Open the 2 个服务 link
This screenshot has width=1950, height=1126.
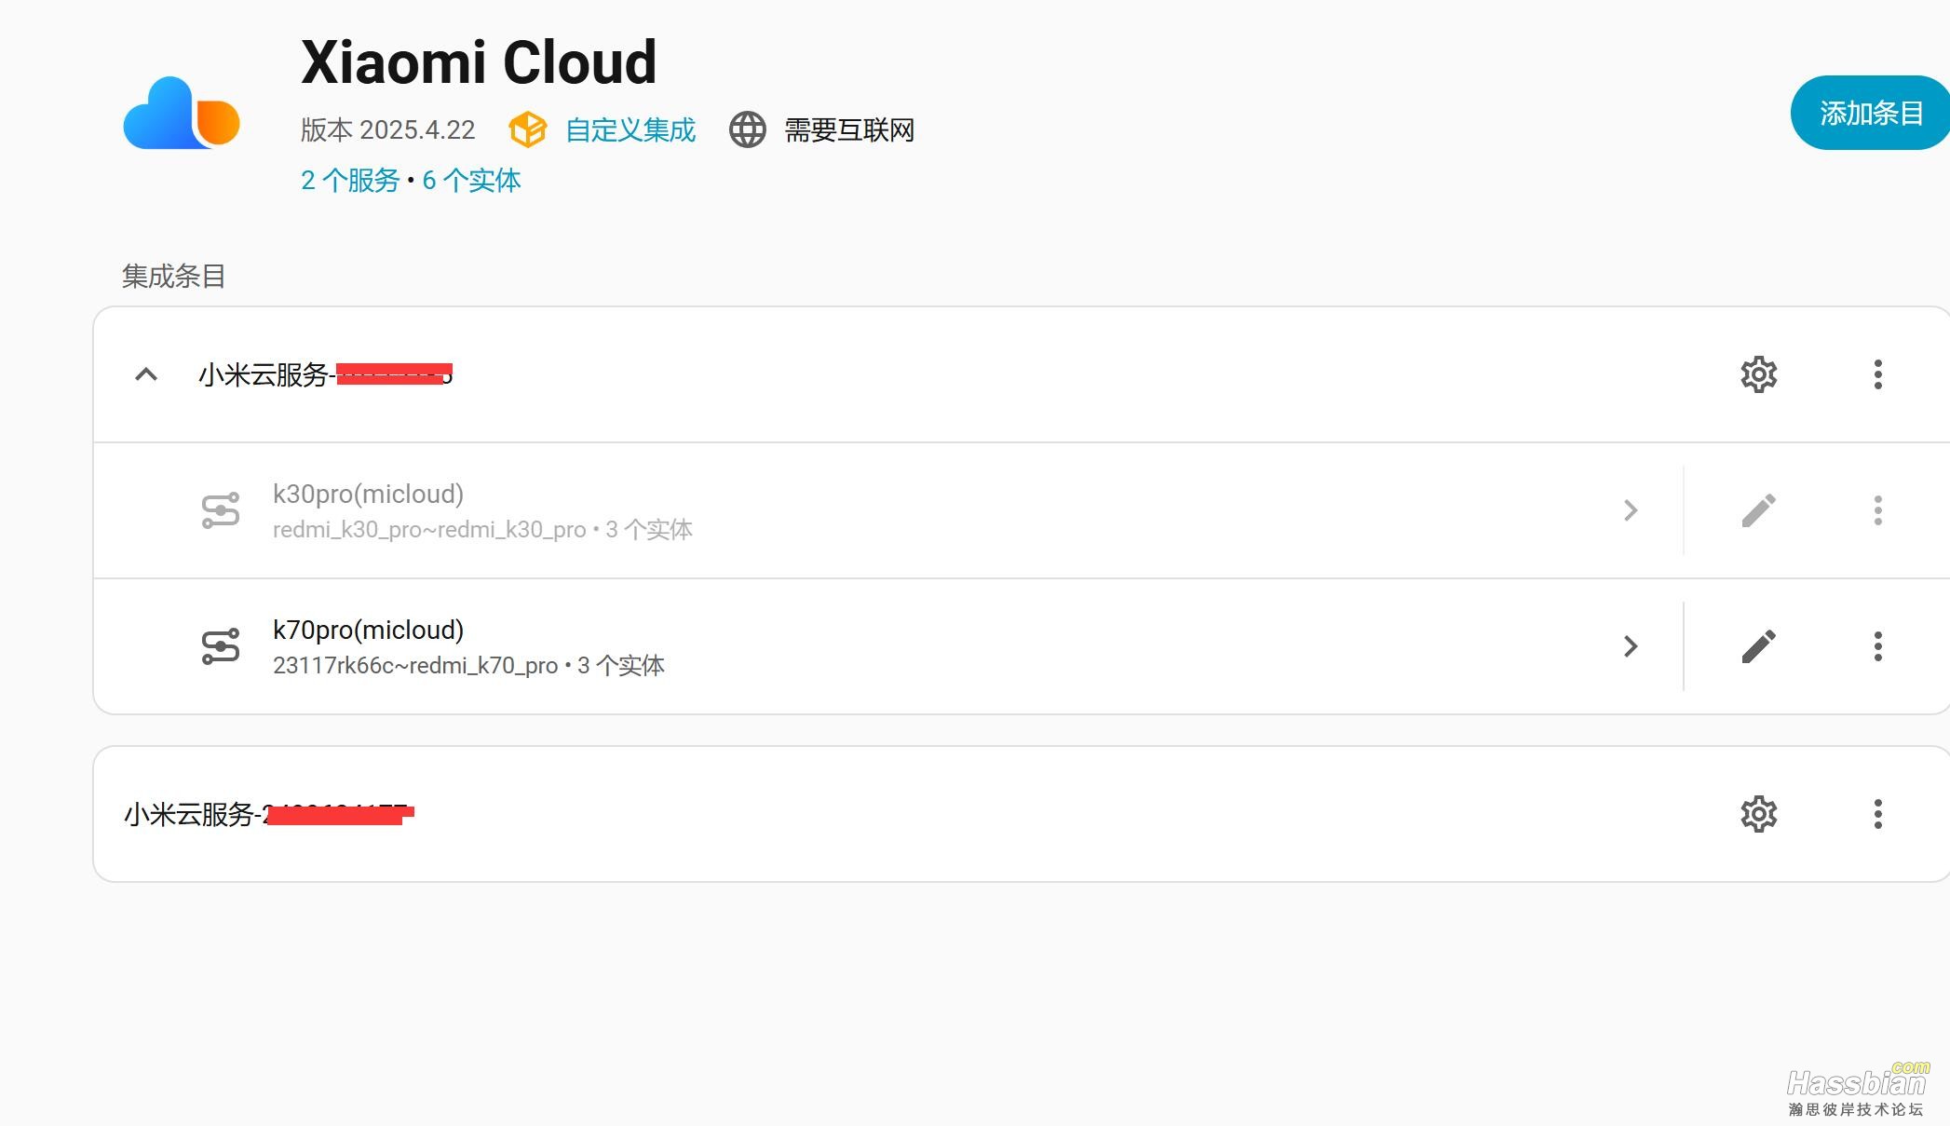coord(350,180)
